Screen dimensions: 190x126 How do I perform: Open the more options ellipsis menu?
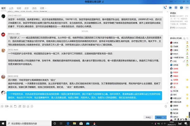[187, 8]
